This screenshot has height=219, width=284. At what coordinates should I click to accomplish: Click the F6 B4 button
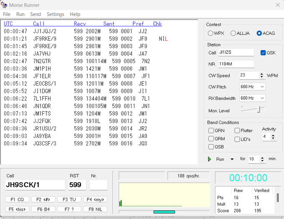(x=43, y=209)
